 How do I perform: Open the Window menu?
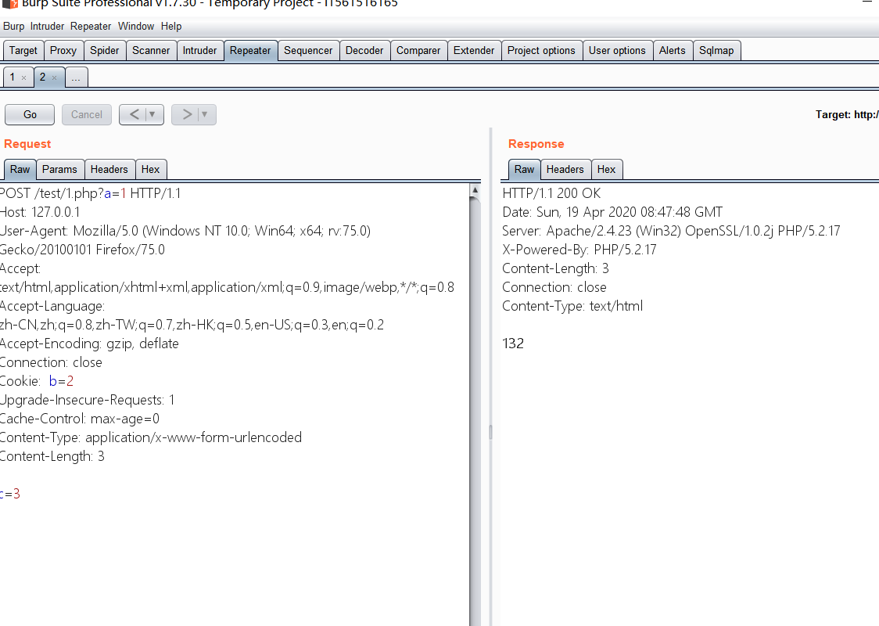point(135,27)
